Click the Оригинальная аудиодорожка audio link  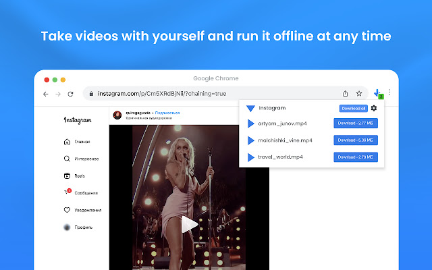(x=148, y=118)
